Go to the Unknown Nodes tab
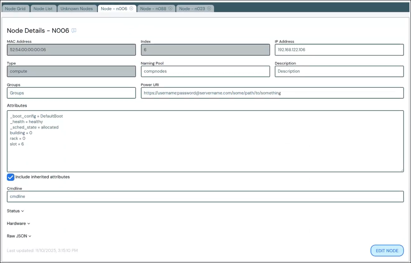The width and height of the screenshot is (411, 263). click(76, 9)
